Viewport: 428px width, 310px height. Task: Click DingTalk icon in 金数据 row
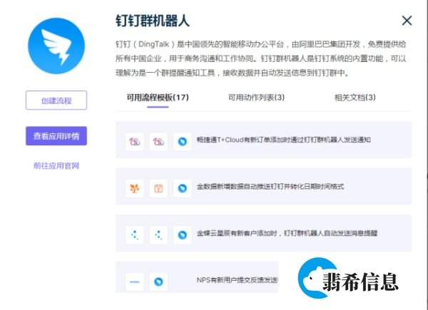coord(183,188)
